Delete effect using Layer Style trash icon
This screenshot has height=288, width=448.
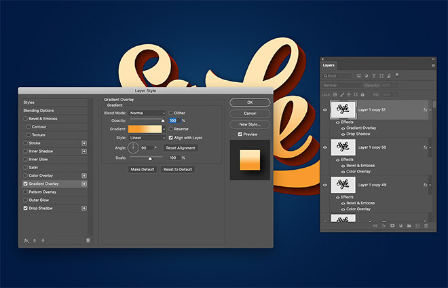point(88,240)
